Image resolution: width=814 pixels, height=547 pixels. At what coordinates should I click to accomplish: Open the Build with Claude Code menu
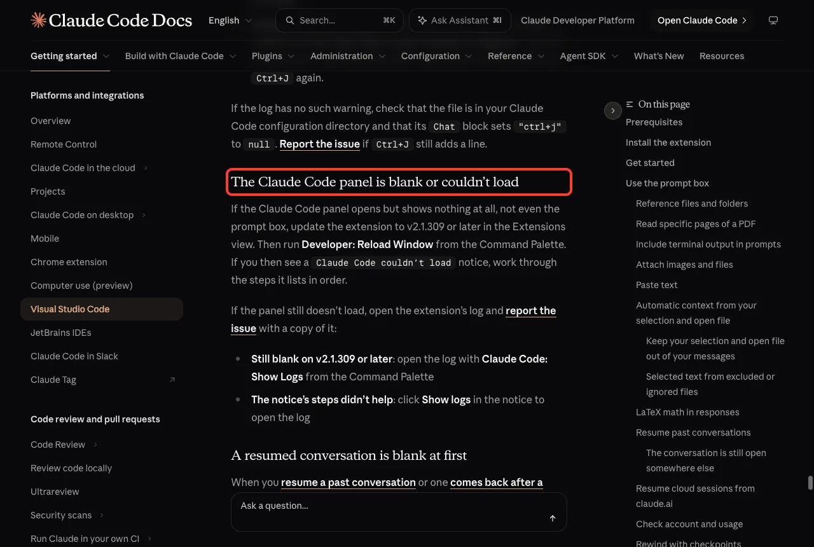[x=181, y=56]
